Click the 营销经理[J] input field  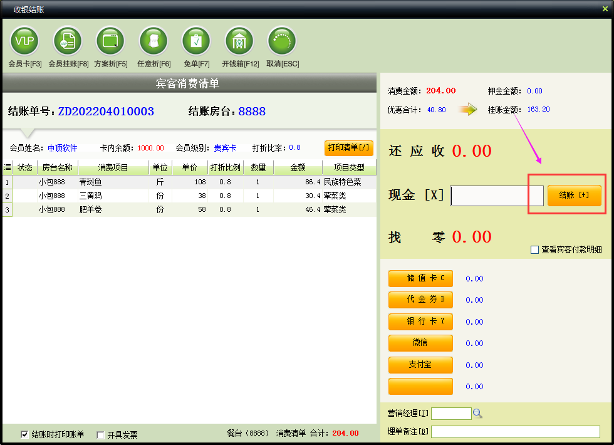tap(451, 413)
